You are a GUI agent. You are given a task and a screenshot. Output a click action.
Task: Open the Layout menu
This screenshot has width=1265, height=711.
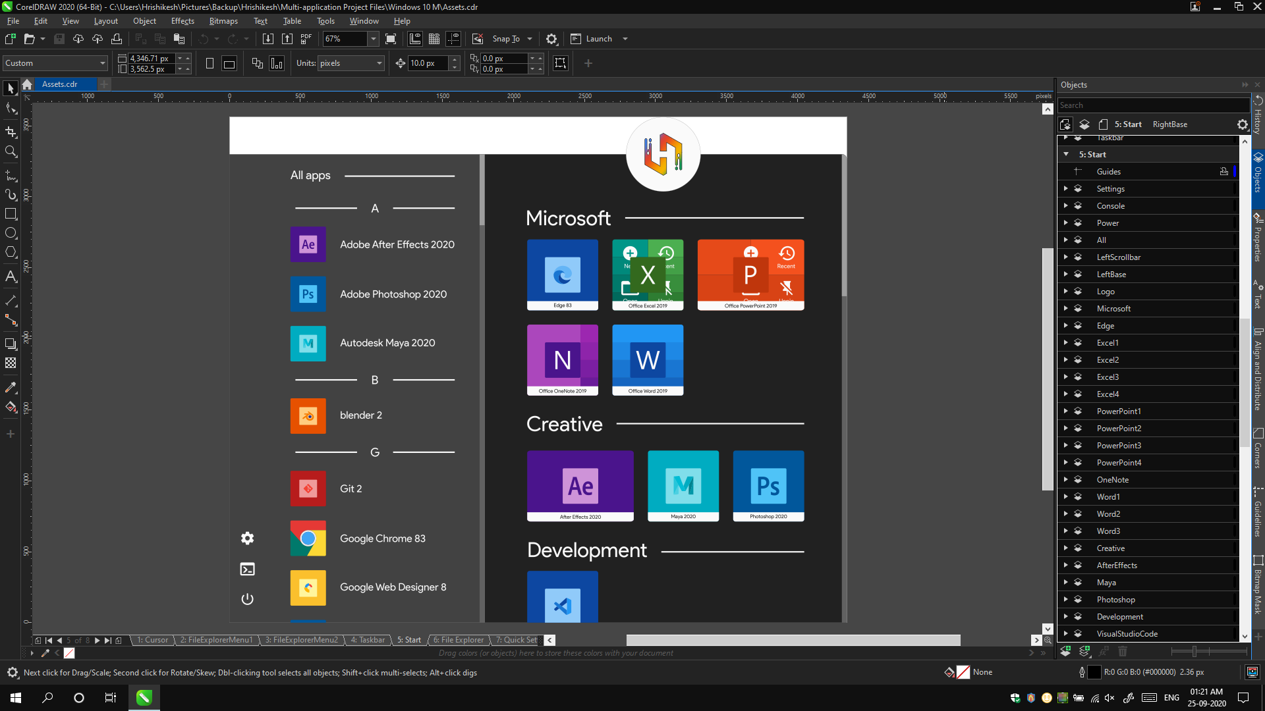click(105, 21)
